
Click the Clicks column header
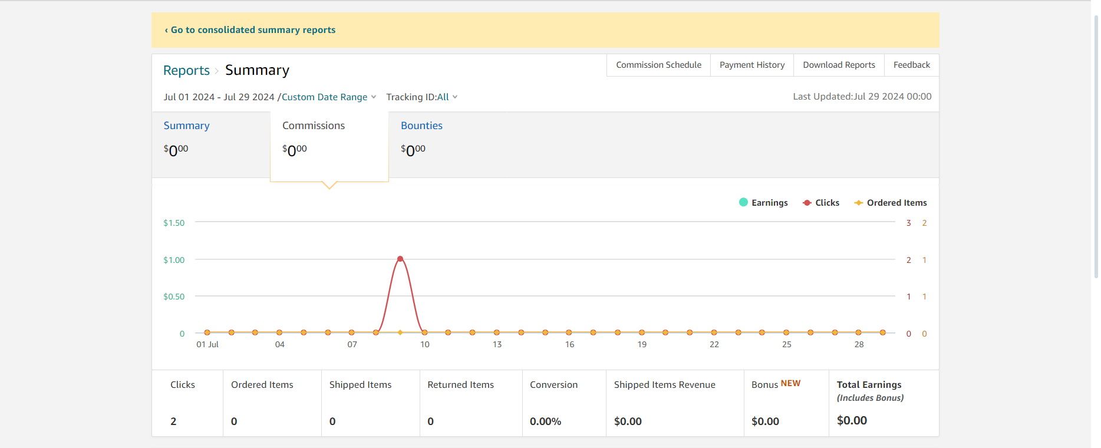(183, 384)
